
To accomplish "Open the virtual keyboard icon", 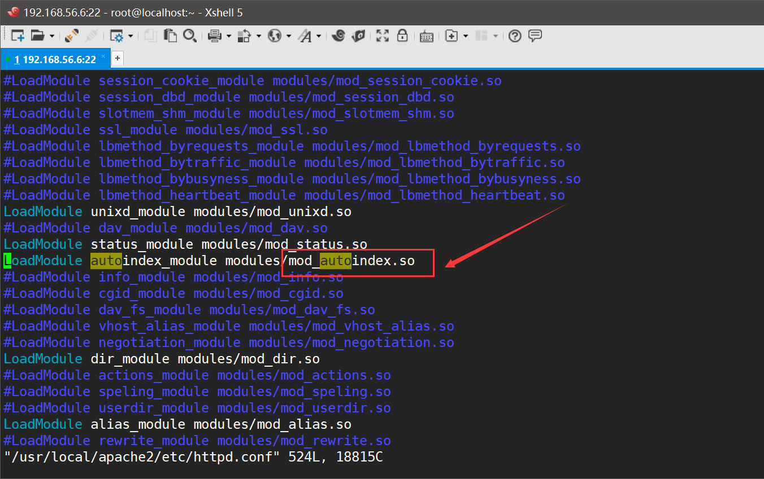I will pos(427,37).
